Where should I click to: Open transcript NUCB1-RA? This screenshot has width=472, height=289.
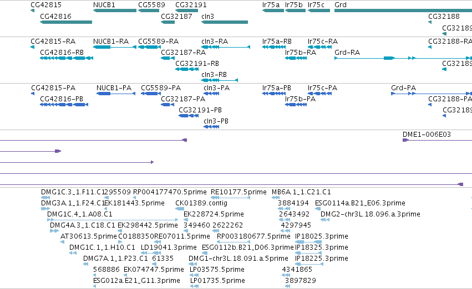pyautogui.click(x=111, y=42)
